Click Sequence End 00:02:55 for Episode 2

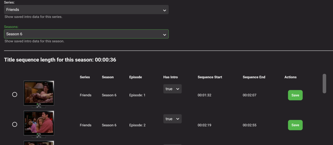tap(249, 125)
